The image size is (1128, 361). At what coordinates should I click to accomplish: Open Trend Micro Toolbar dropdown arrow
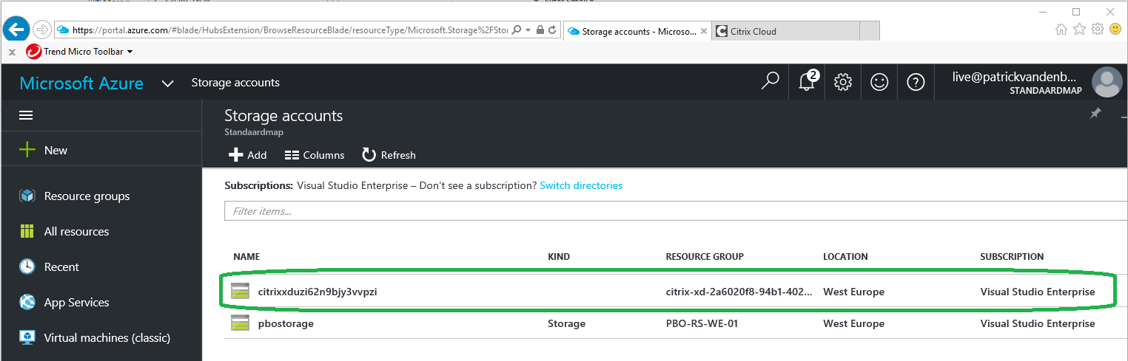pos(130,52)
